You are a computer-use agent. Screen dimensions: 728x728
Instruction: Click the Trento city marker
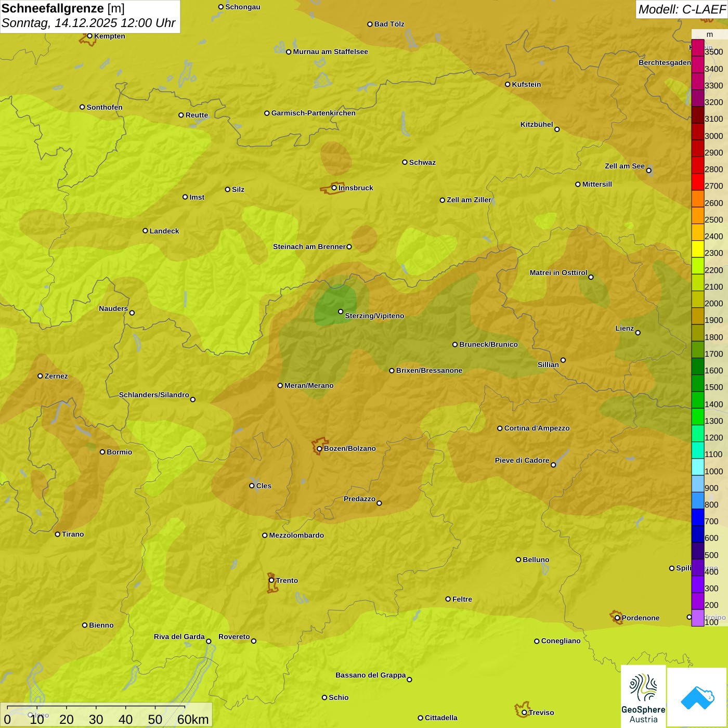[x=271, y=580]
